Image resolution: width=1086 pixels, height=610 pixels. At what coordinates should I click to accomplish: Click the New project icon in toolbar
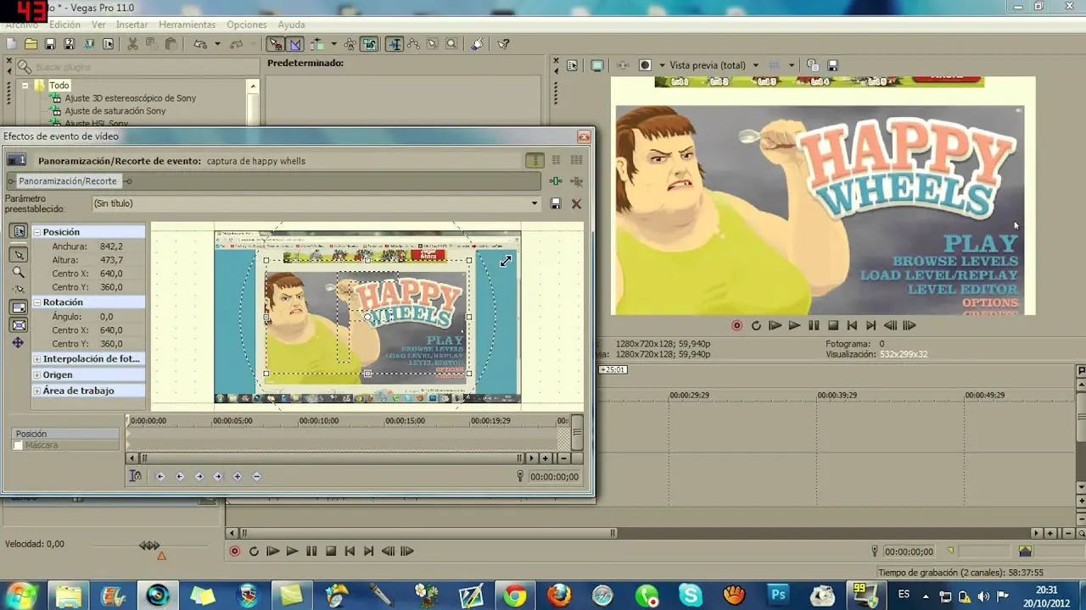coord(12,44)
